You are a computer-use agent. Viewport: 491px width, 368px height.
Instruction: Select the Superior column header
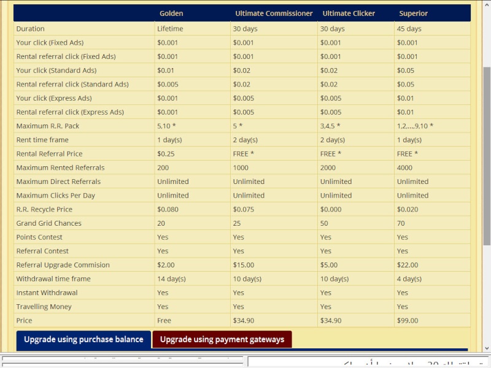pos(413,13)
